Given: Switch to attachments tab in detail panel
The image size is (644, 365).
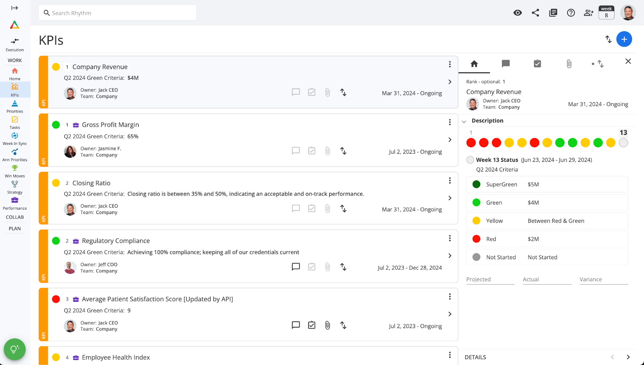Looking at the screenshot, I should tap(569, 64).
